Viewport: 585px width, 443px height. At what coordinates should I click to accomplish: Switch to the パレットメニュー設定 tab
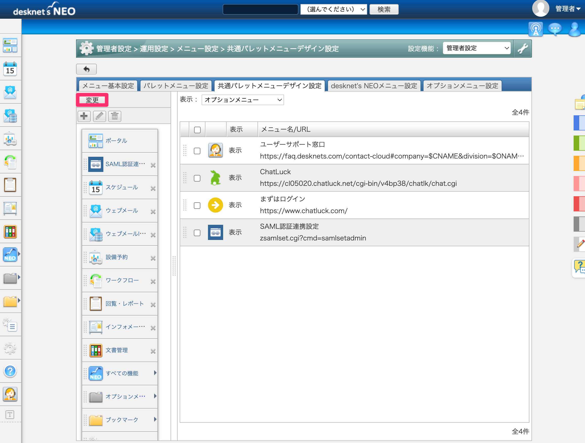176,86
